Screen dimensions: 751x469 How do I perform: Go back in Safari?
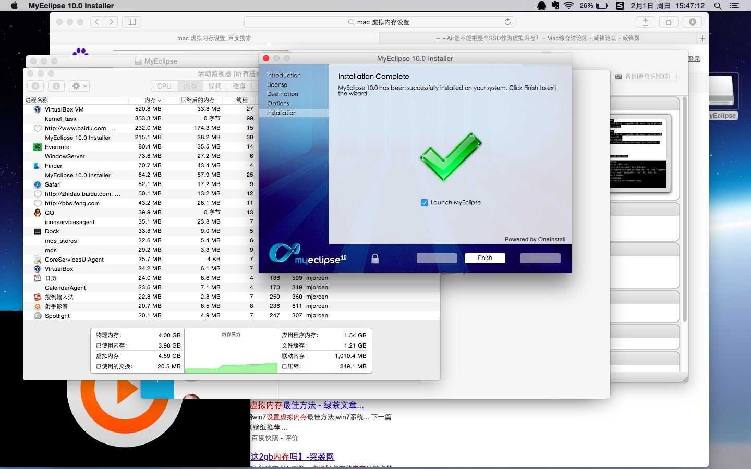click(97, 22)
